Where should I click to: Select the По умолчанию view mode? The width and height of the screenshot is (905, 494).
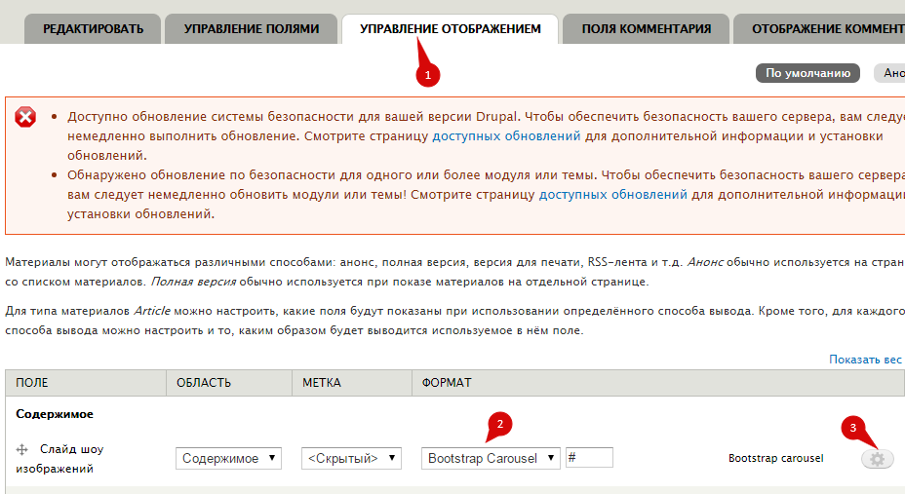point(807,73)
